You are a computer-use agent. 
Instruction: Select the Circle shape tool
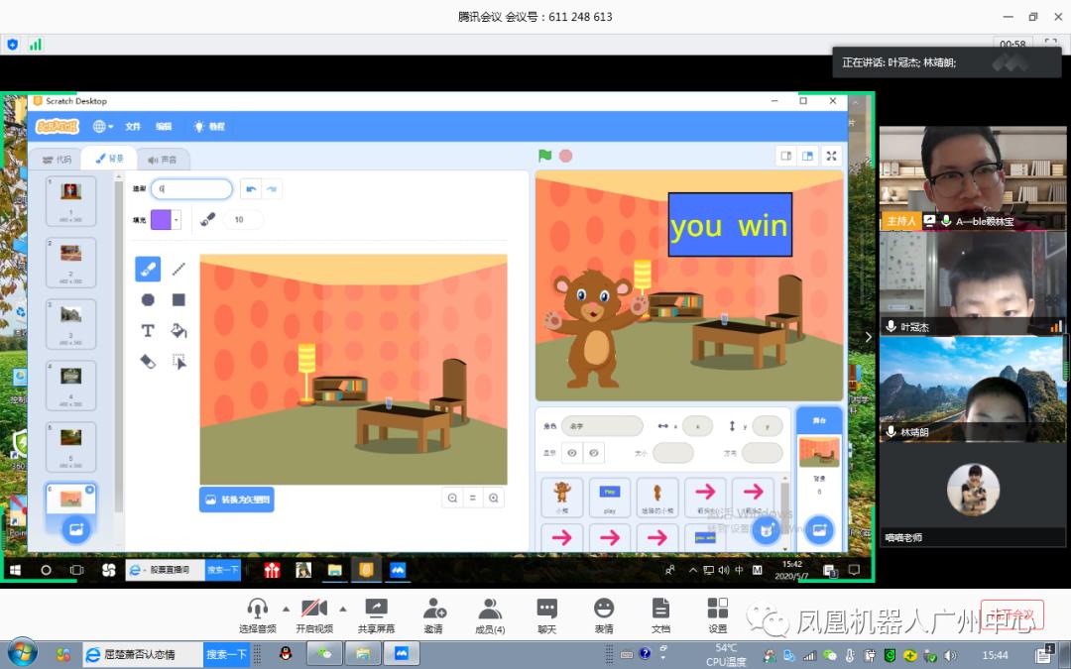point(148,299)
